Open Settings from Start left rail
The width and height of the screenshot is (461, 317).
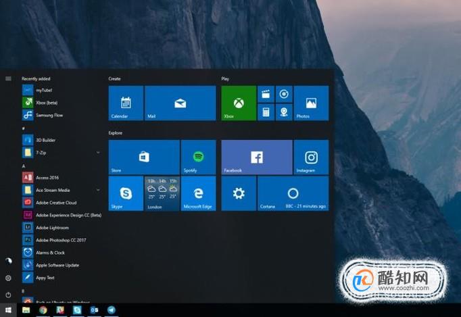(8, 278)
